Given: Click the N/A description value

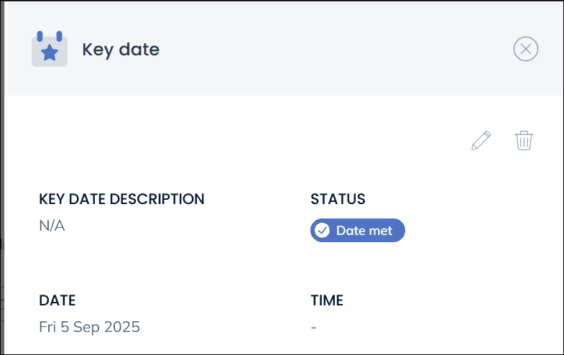Looking at the screenshot, I should tap(52, 226).
